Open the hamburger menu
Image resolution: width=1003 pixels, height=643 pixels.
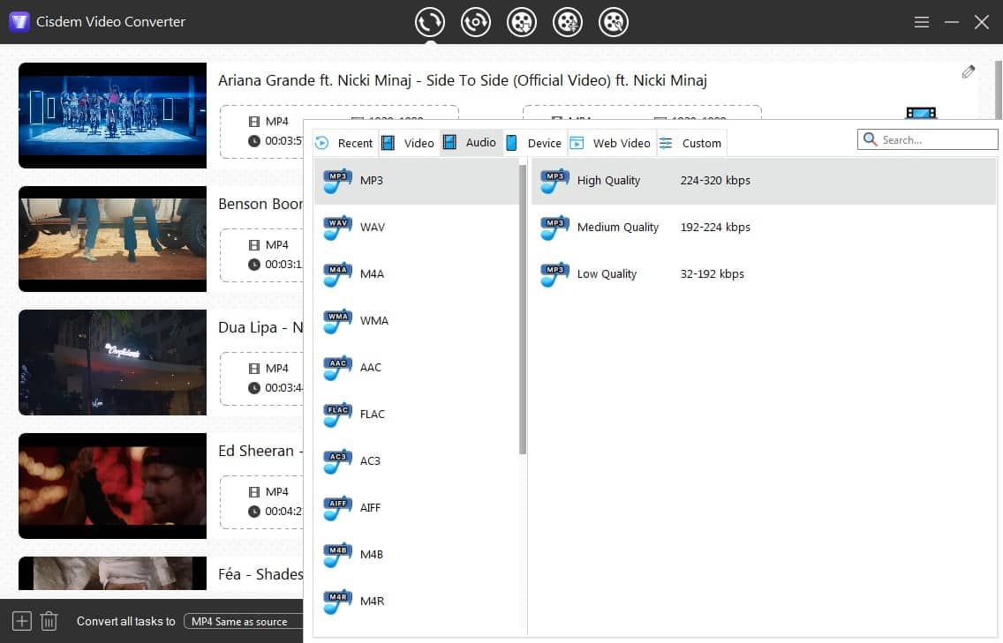pos(921,22)
